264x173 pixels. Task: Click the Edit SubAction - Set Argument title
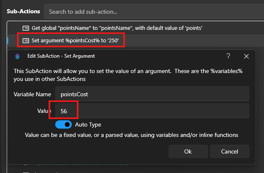pyautogui.click(x=61, y=56)
